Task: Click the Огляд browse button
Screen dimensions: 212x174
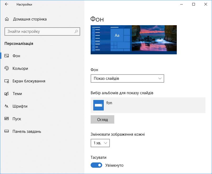Action: (102, 119)
